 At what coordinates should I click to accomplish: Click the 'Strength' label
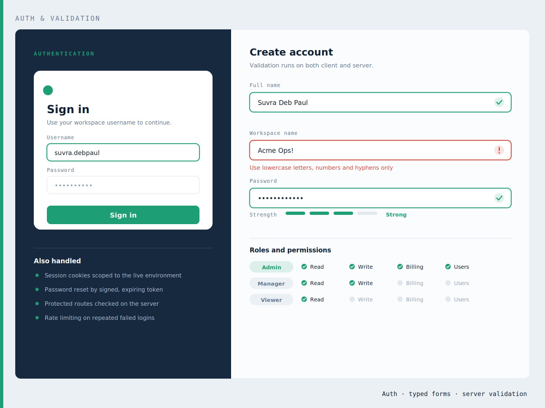coord(263,214)
